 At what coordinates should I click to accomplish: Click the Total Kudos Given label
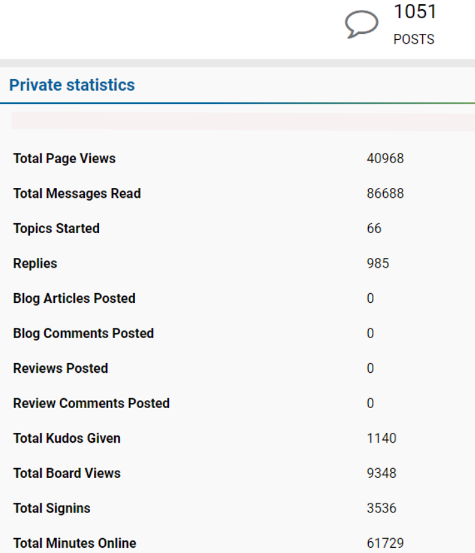67,438
